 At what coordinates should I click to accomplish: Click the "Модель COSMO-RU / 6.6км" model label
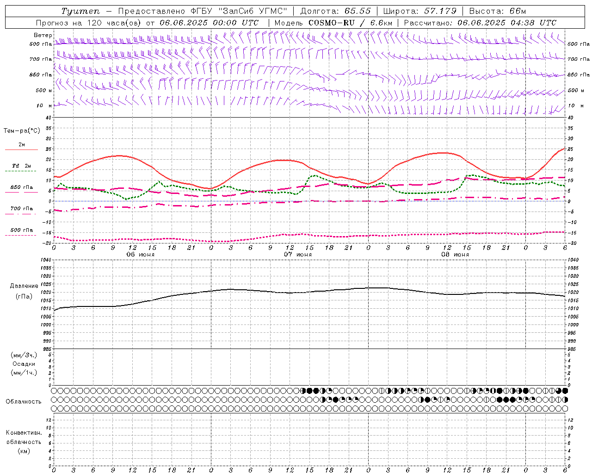point(333,23)
